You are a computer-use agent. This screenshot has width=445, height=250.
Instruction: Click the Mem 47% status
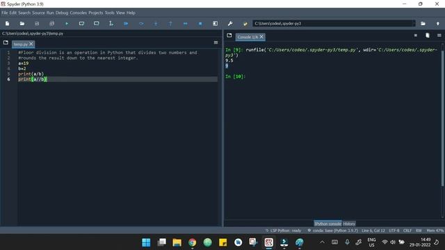coord(435,231)
